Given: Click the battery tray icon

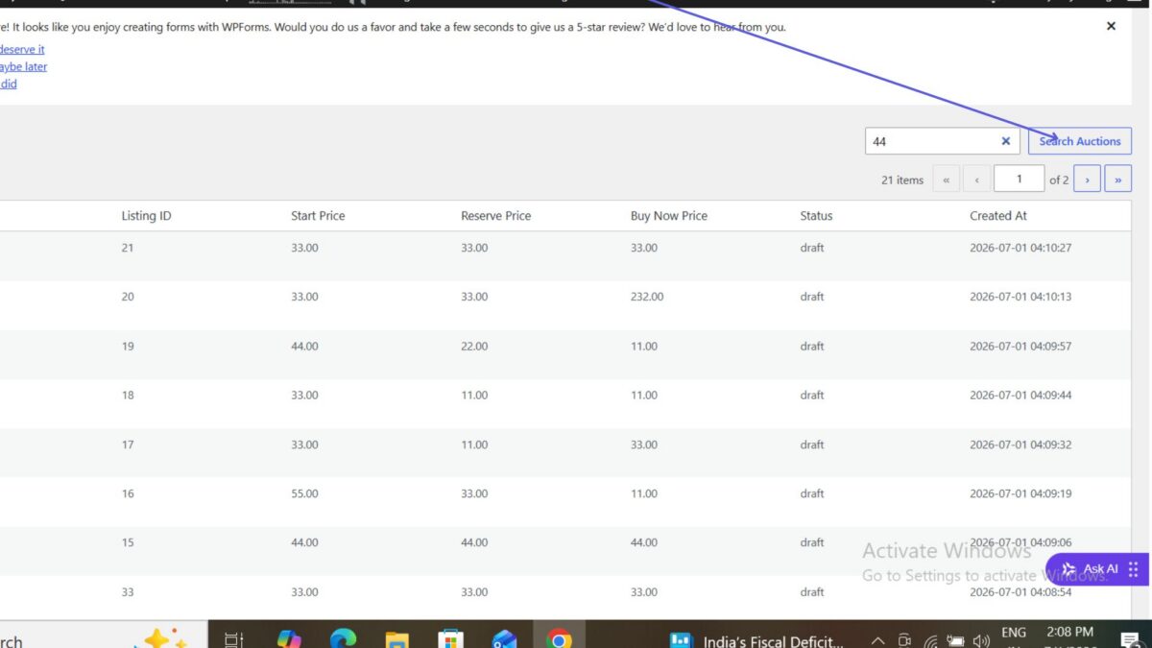Looking at the screenshot, I should (956, 640).
